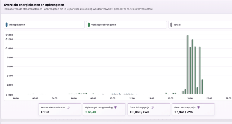Click the Indicatie van de stroomkosten description text

point(78,9)
